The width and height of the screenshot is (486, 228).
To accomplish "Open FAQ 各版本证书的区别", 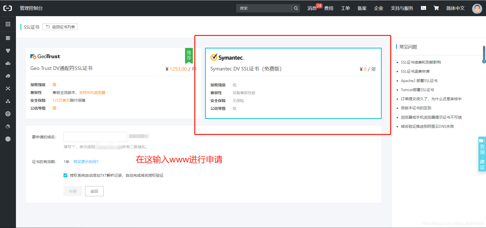I will click(x=416, y=108).
